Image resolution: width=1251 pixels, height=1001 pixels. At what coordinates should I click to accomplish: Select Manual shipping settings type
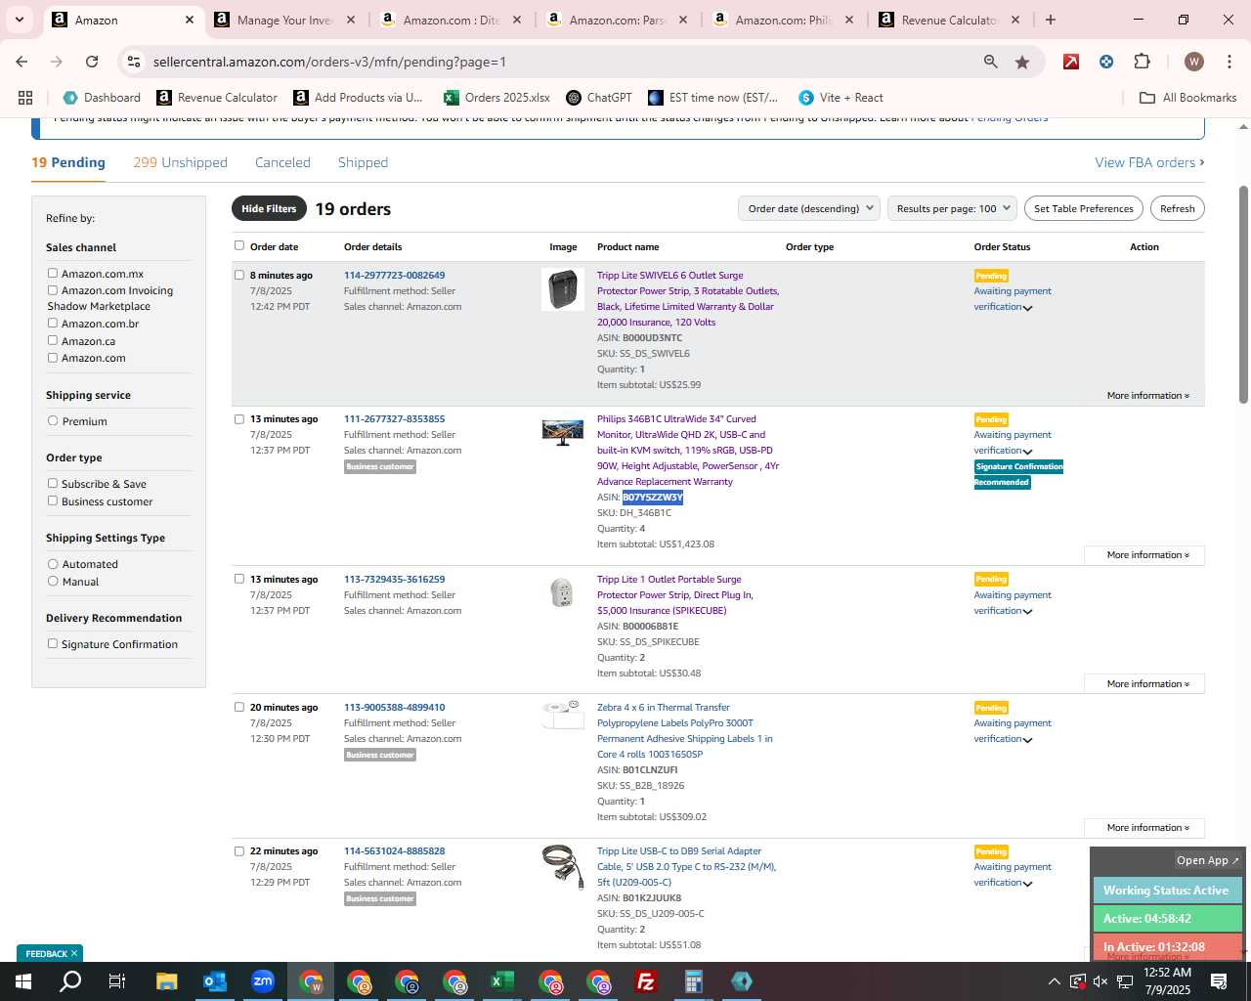pyautogui.click(x=53, y=582)
